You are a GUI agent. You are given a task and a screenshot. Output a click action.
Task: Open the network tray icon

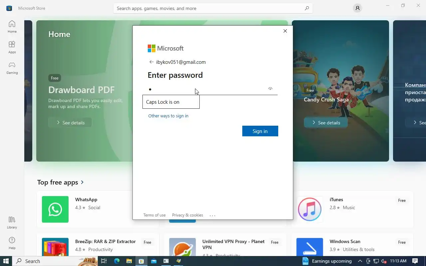(376, 261)
